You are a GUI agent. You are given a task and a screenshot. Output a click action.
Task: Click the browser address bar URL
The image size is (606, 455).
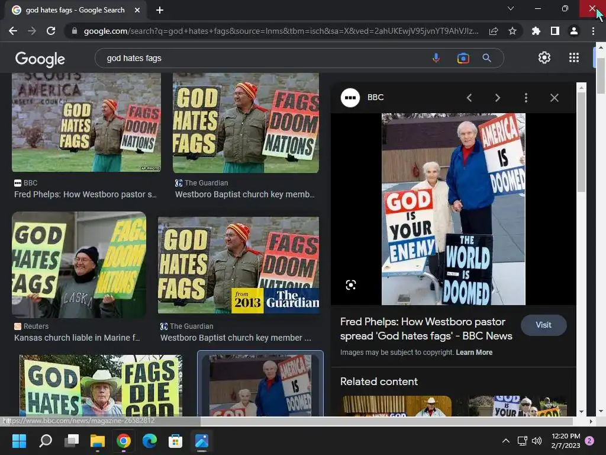point(281,31)
